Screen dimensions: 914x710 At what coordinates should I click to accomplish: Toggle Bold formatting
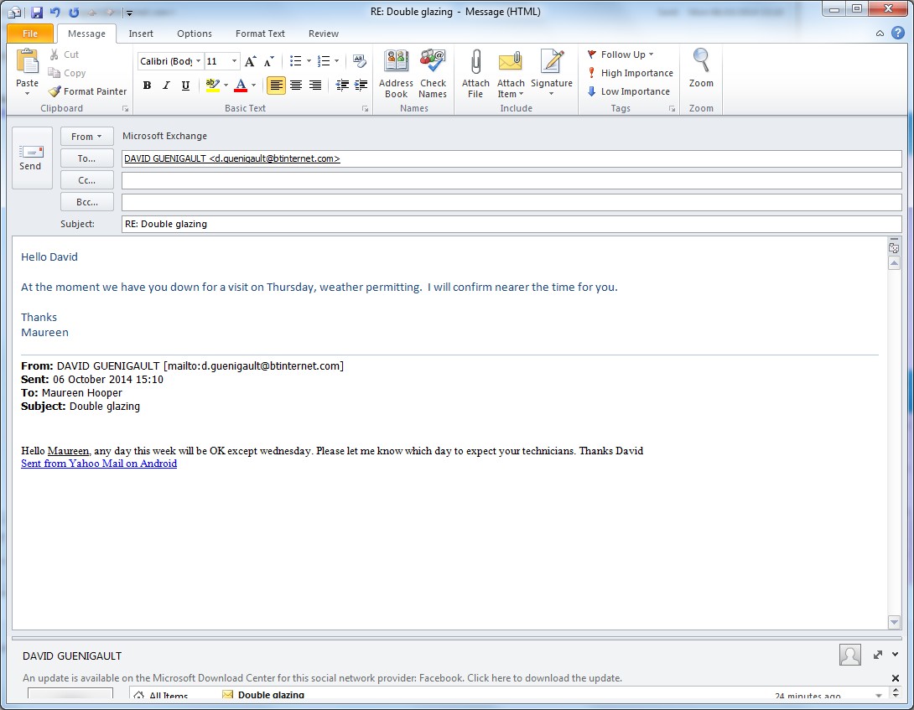pos(147,86)
